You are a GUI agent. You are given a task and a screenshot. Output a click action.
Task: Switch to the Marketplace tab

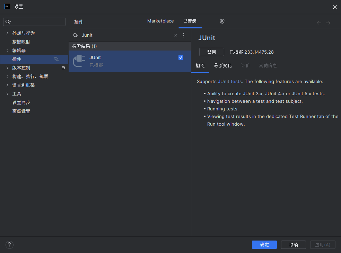[160, 21]
